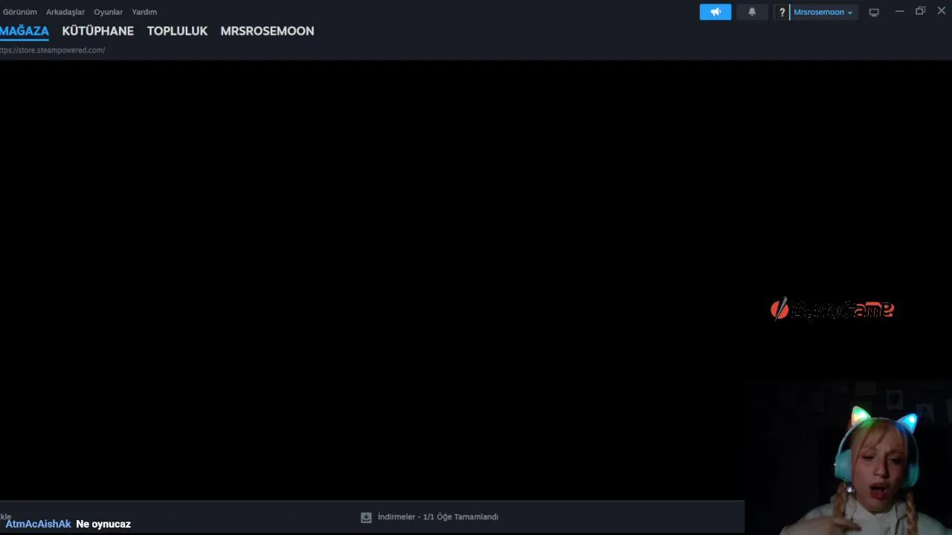Click the question mark help icon

[x=782, y=12]
